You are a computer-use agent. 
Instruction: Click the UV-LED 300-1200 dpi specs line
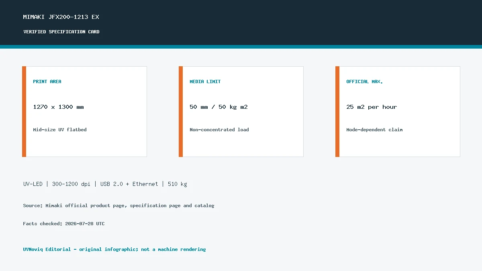point(105,184)
